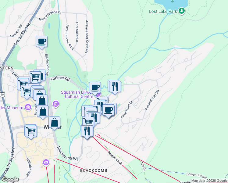Click the Whistler Museum text label

pos(12,108)
